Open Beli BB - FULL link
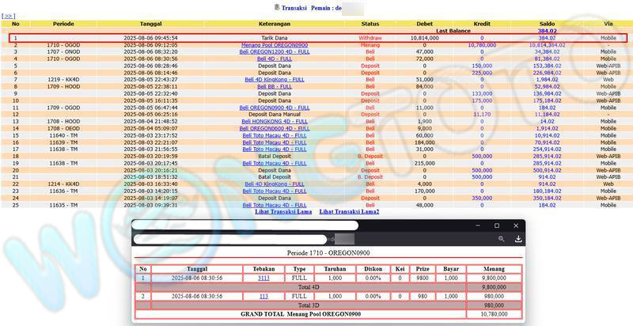The image size is (633, 326). coord(275,86)
